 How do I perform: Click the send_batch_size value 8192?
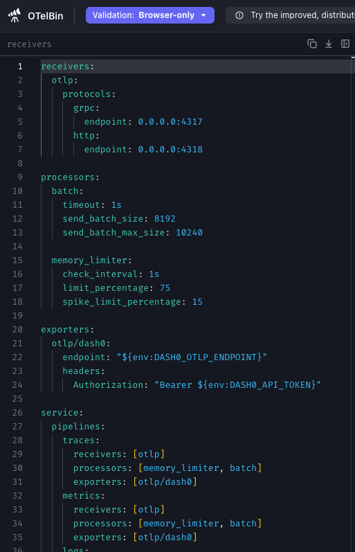165,219
